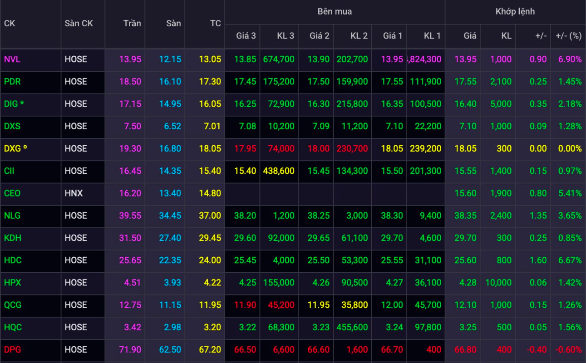Click the Bên mua group header
Screen dimensions: 586x363
point(335,11)
